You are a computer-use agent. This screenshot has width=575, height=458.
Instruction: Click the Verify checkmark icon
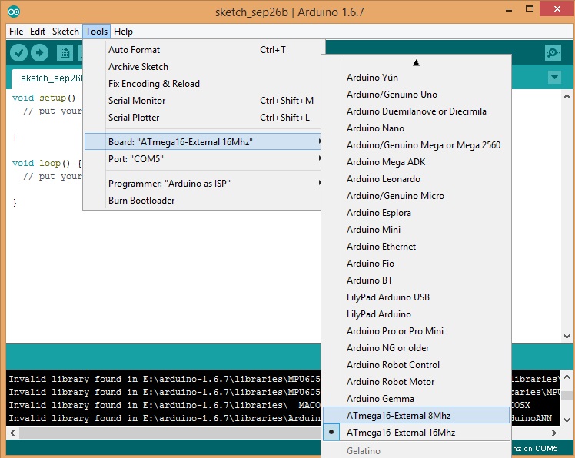[18, 53]
